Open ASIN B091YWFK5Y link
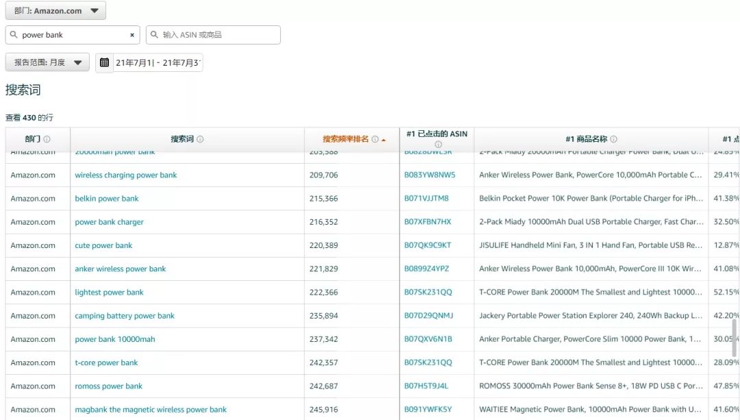Screen dimensions: 740x420 point(428,409)
